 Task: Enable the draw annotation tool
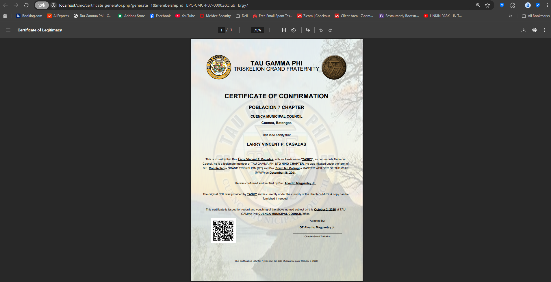308,30
